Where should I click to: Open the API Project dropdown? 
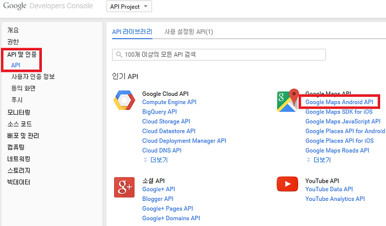click(129, 6)
